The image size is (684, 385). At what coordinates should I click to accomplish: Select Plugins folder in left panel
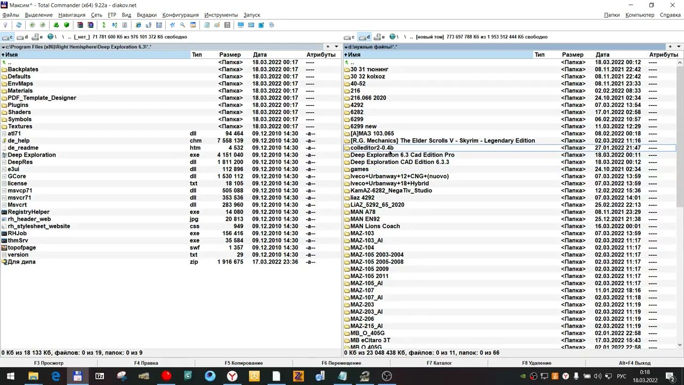click(18, 105)
